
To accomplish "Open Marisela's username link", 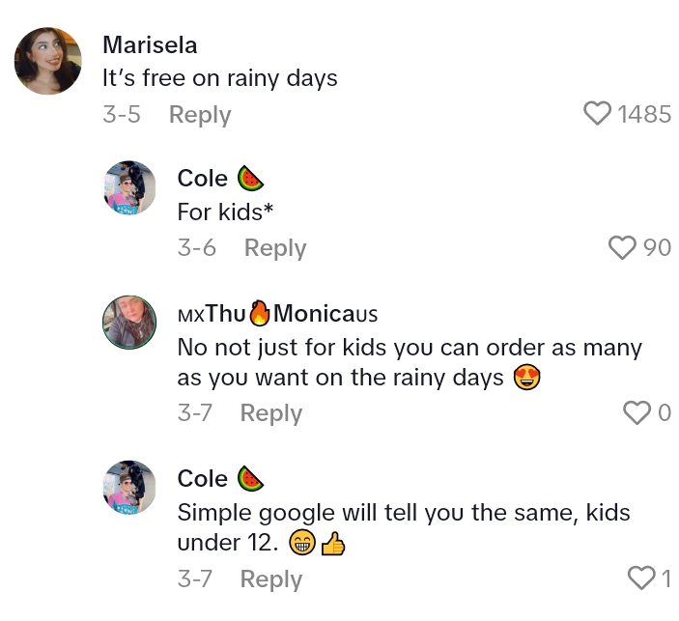I will pos(150,45).
